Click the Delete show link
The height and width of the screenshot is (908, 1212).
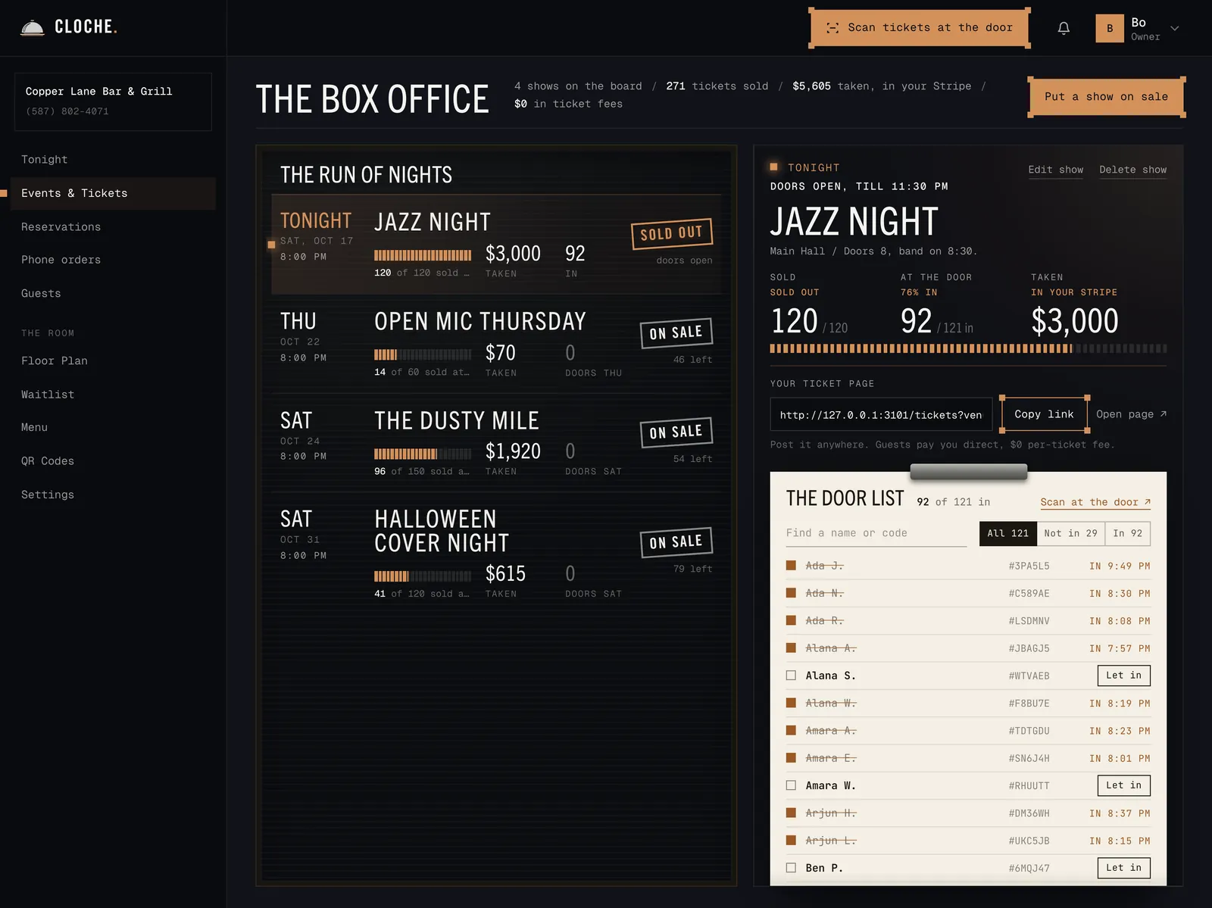click(1132, 170)
